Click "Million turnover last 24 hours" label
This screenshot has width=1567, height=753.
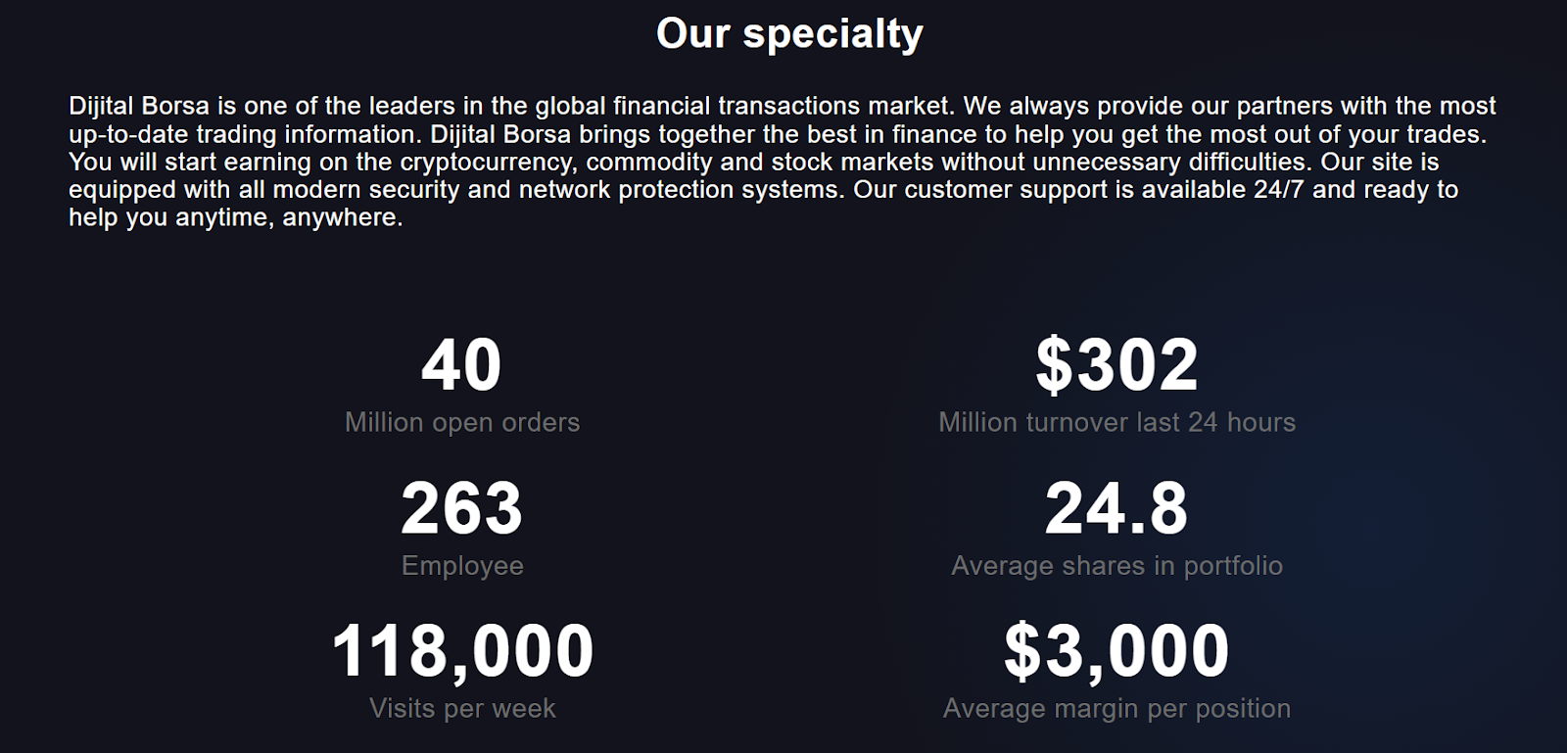click(1116, 422)
